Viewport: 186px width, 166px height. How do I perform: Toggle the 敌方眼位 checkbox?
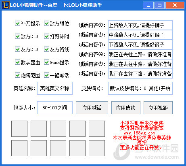tap(46, 23)
